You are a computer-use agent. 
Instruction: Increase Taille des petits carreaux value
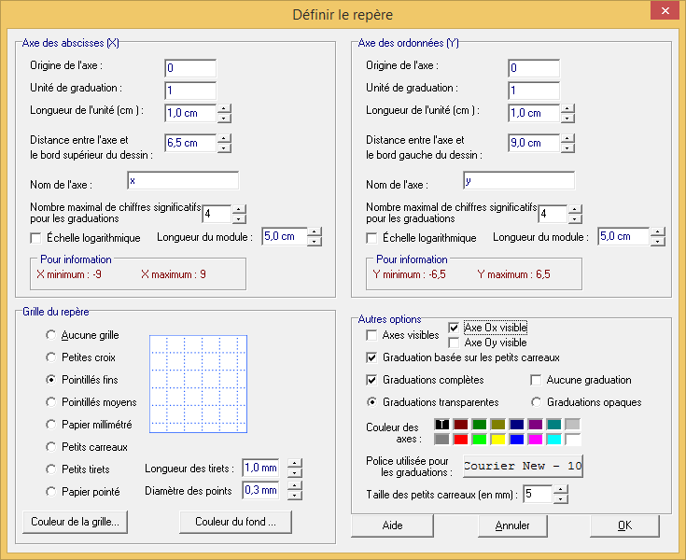coord(560,487)
